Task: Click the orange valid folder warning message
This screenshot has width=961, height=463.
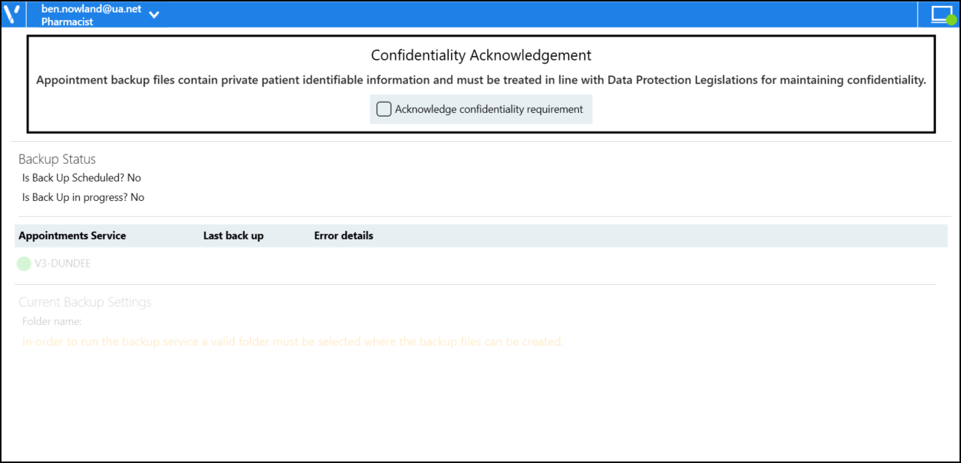Action: coord(293,342)
